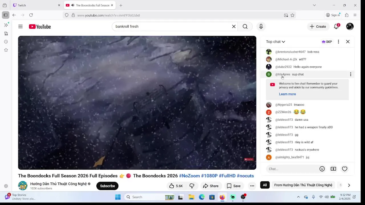The image size is (365, 205).
Task: Close the Boondocks YouTube tab
Action: click(x=112, y=5)
